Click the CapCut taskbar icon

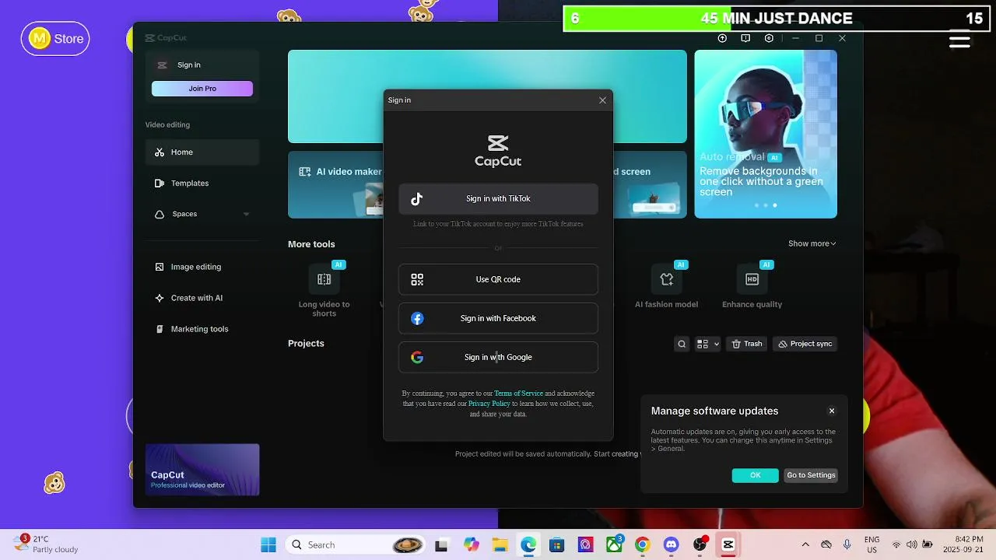click(x=728, y=544)
